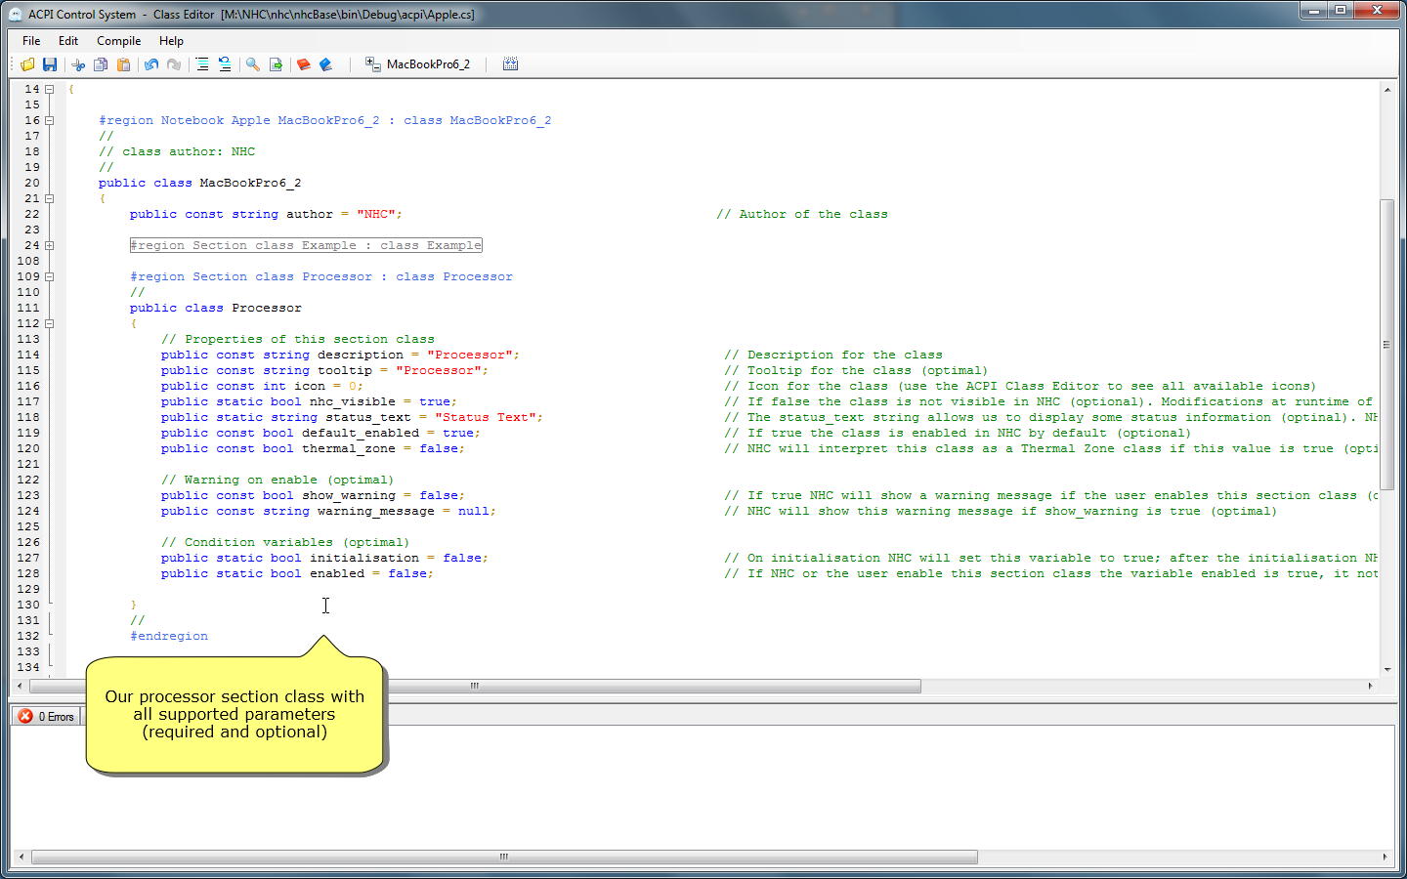Save the class with the floppy disk icon

pos(50,64)
